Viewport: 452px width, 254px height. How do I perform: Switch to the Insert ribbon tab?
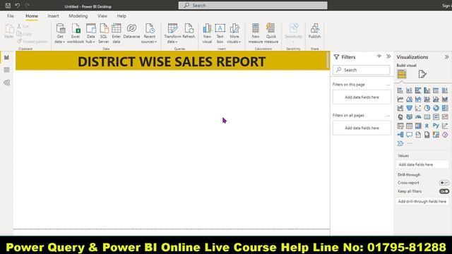[53, 16]
